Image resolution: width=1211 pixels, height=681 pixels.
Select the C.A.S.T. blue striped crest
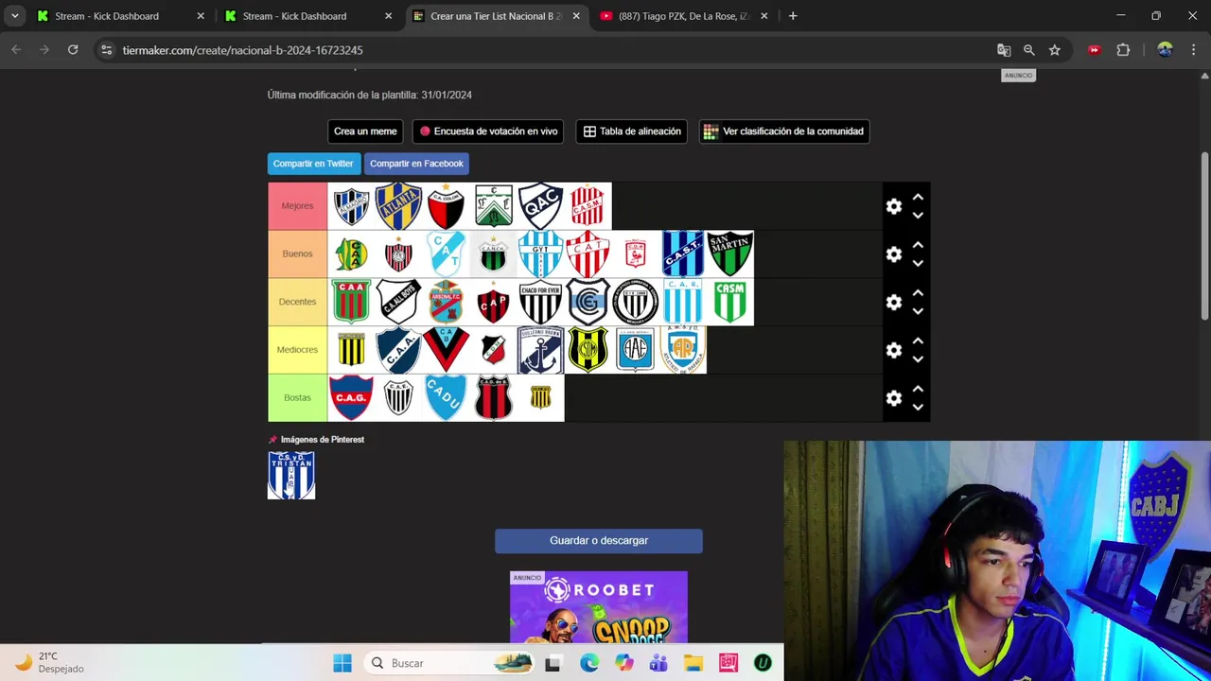[x=682, y=254]
